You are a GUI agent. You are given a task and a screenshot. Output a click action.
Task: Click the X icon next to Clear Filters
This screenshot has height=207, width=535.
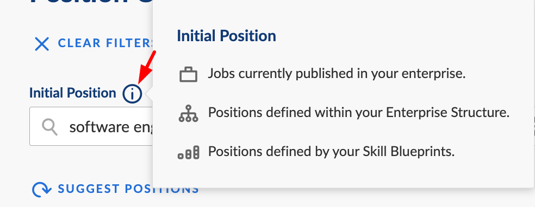coord(42,44)
